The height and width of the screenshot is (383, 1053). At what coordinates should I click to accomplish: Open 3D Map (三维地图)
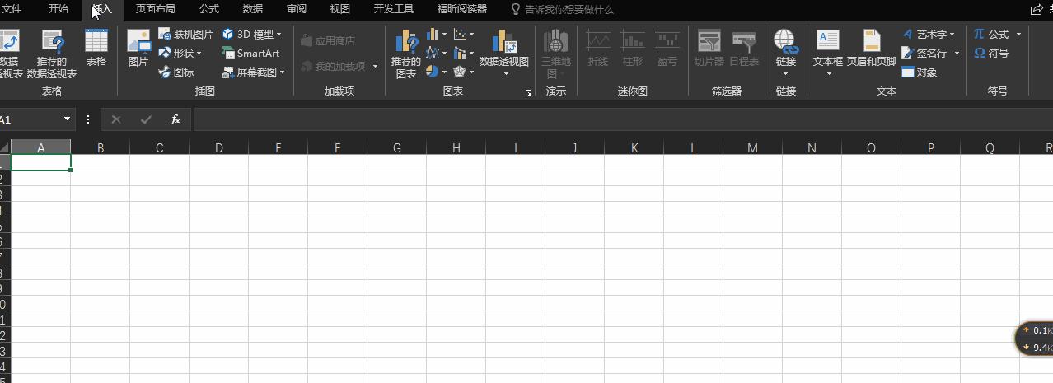[x=555, y=54]
